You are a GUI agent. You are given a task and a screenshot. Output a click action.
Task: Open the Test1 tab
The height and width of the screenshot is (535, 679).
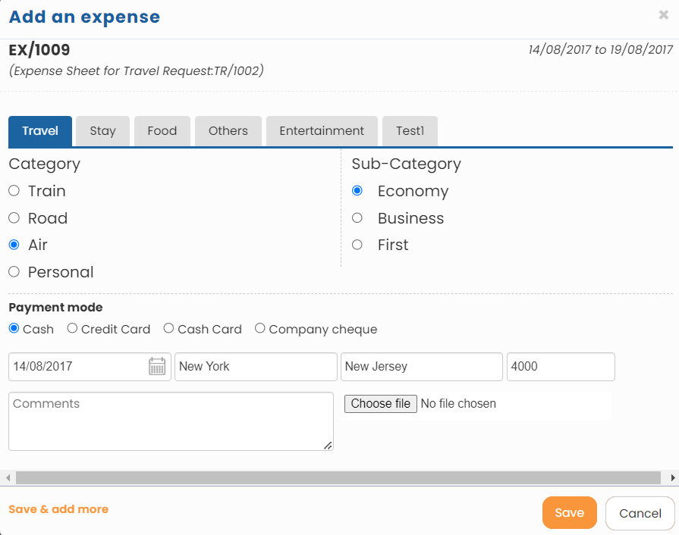click(x=410, y=130)
